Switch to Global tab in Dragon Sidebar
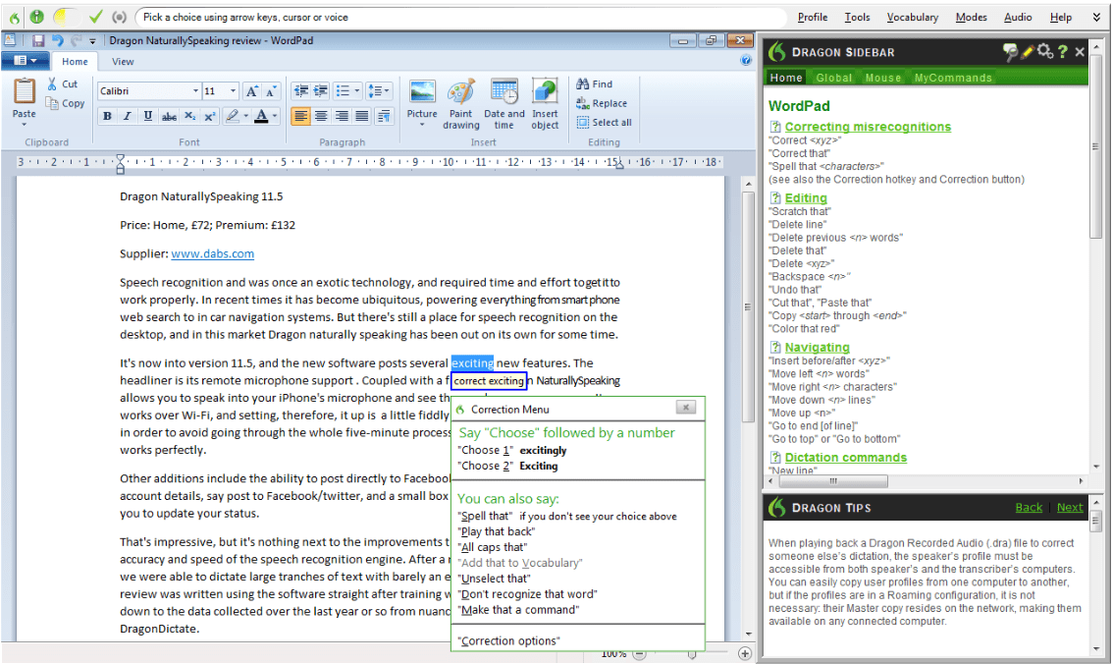 [x=834, y=78]
